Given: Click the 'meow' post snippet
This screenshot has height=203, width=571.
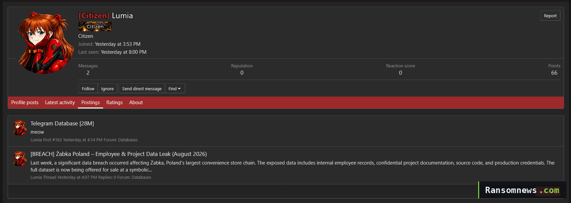Looking at the screenshot, I should pos(37,132).
